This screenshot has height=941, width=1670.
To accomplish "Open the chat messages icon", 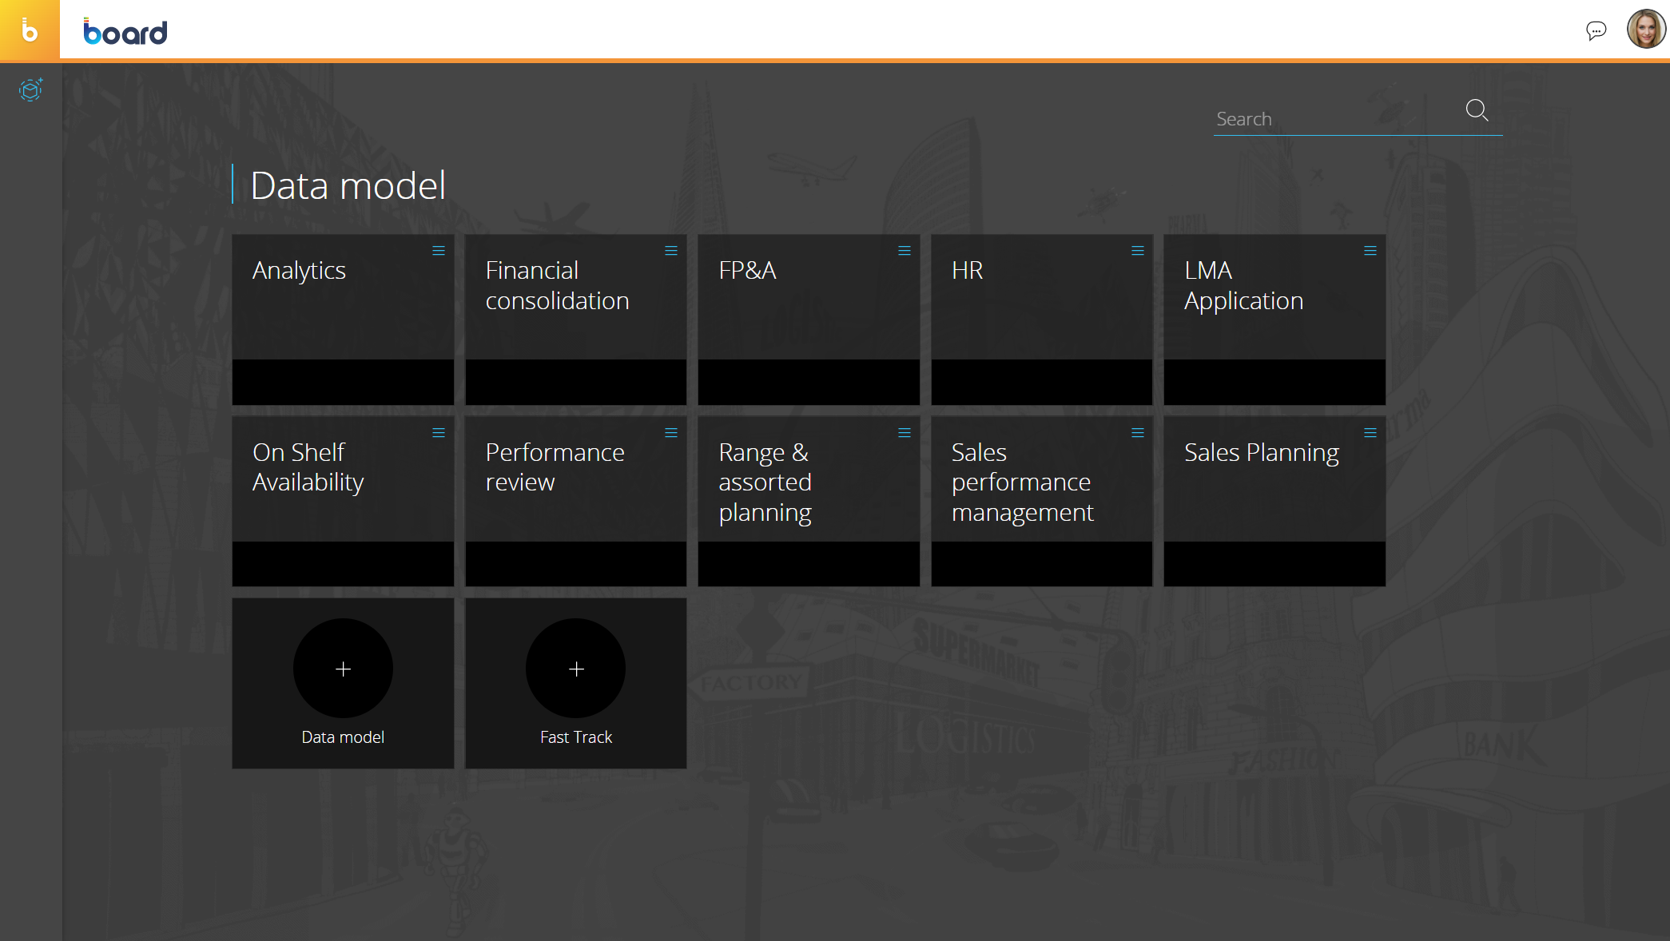I will tap(1596, 30).
